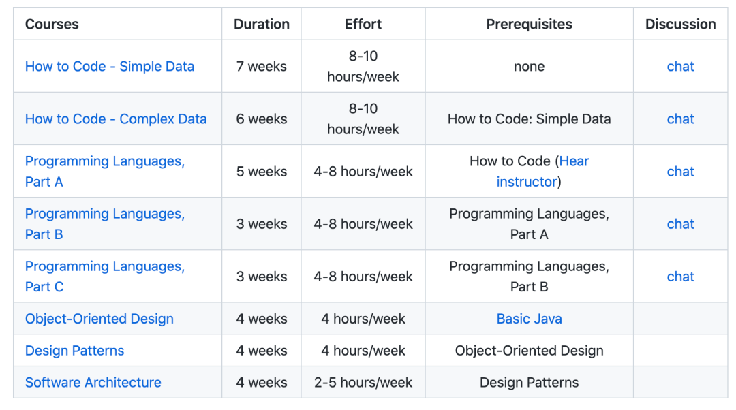Open chat for Programming Languages, Part C

680,277
